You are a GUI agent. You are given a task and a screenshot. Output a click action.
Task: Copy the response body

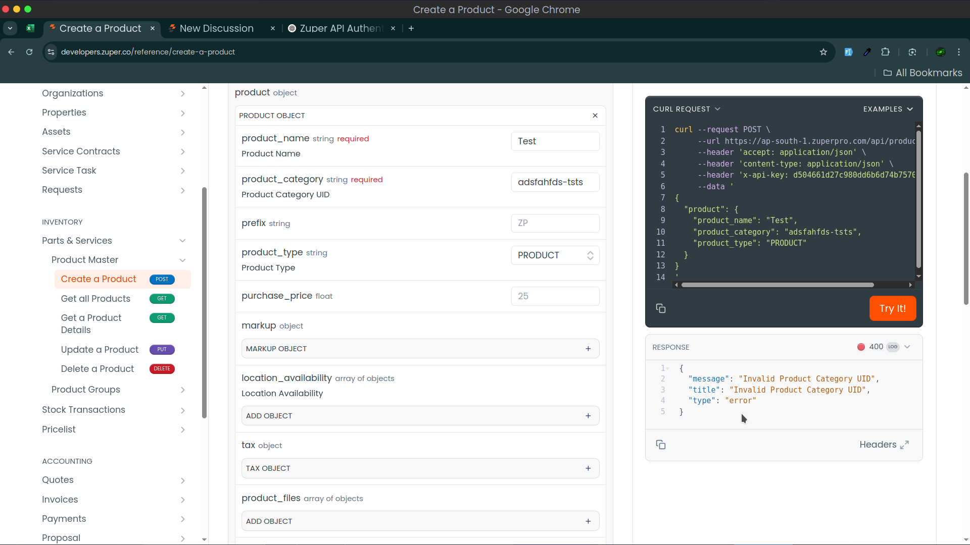tap(660, 445)
